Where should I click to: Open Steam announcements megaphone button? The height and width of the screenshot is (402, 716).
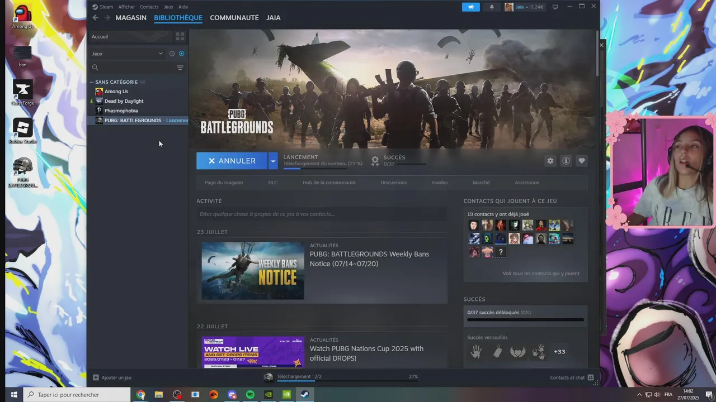point(471,7)
